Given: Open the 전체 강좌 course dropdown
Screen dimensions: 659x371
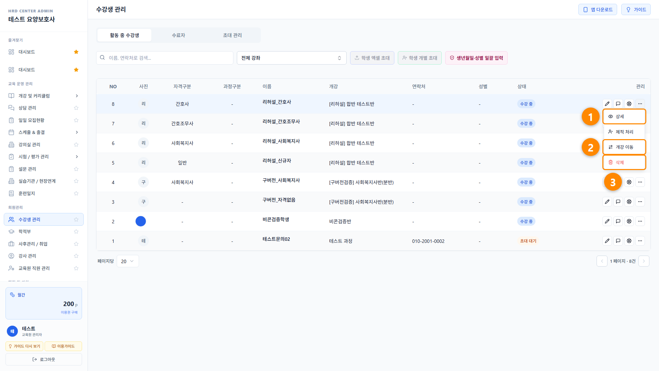Looking at the screenshot, I should tap(291, 58).
